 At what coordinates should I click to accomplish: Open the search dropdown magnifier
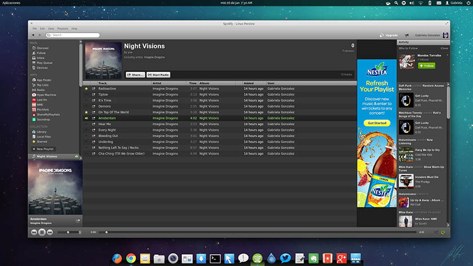click(49, 35)
